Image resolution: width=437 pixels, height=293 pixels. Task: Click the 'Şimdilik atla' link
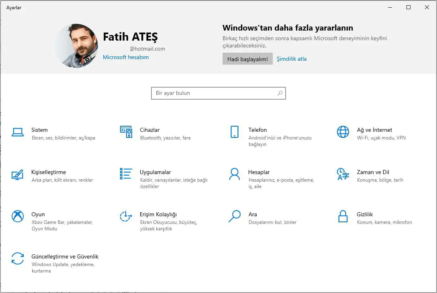(x=292, y=58)
